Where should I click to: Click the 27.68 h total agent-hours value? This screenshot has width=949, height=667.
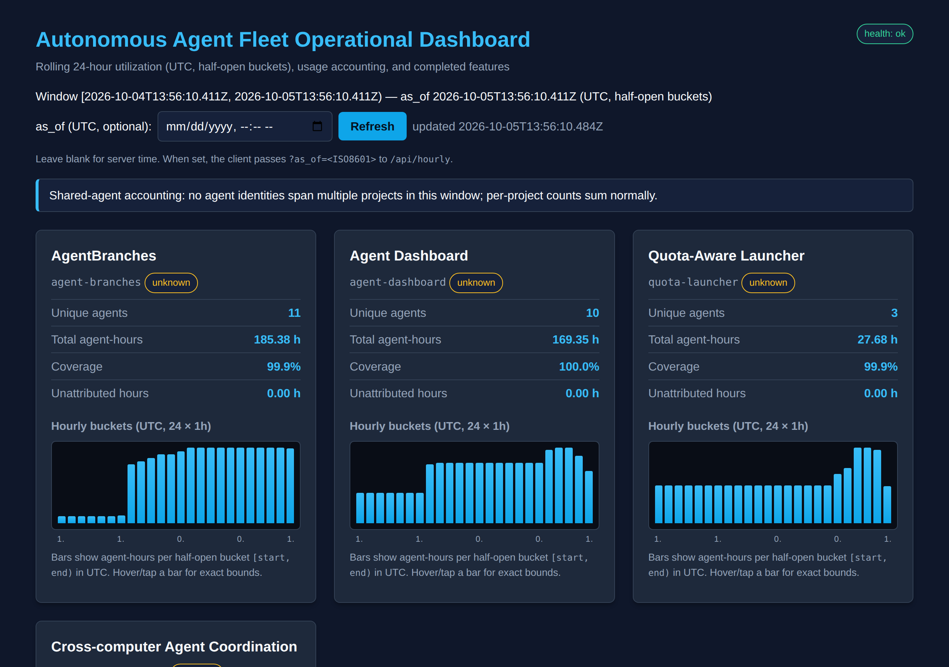[x=877, y=340]
